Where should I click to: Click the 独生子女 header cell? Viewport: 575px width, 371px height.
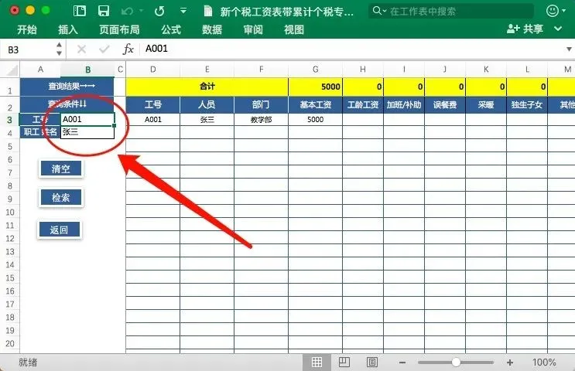[527, 105]
